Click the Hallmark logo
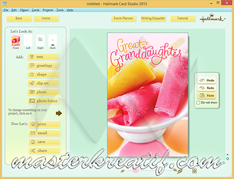The image size is (234, 179). [212, 18]
